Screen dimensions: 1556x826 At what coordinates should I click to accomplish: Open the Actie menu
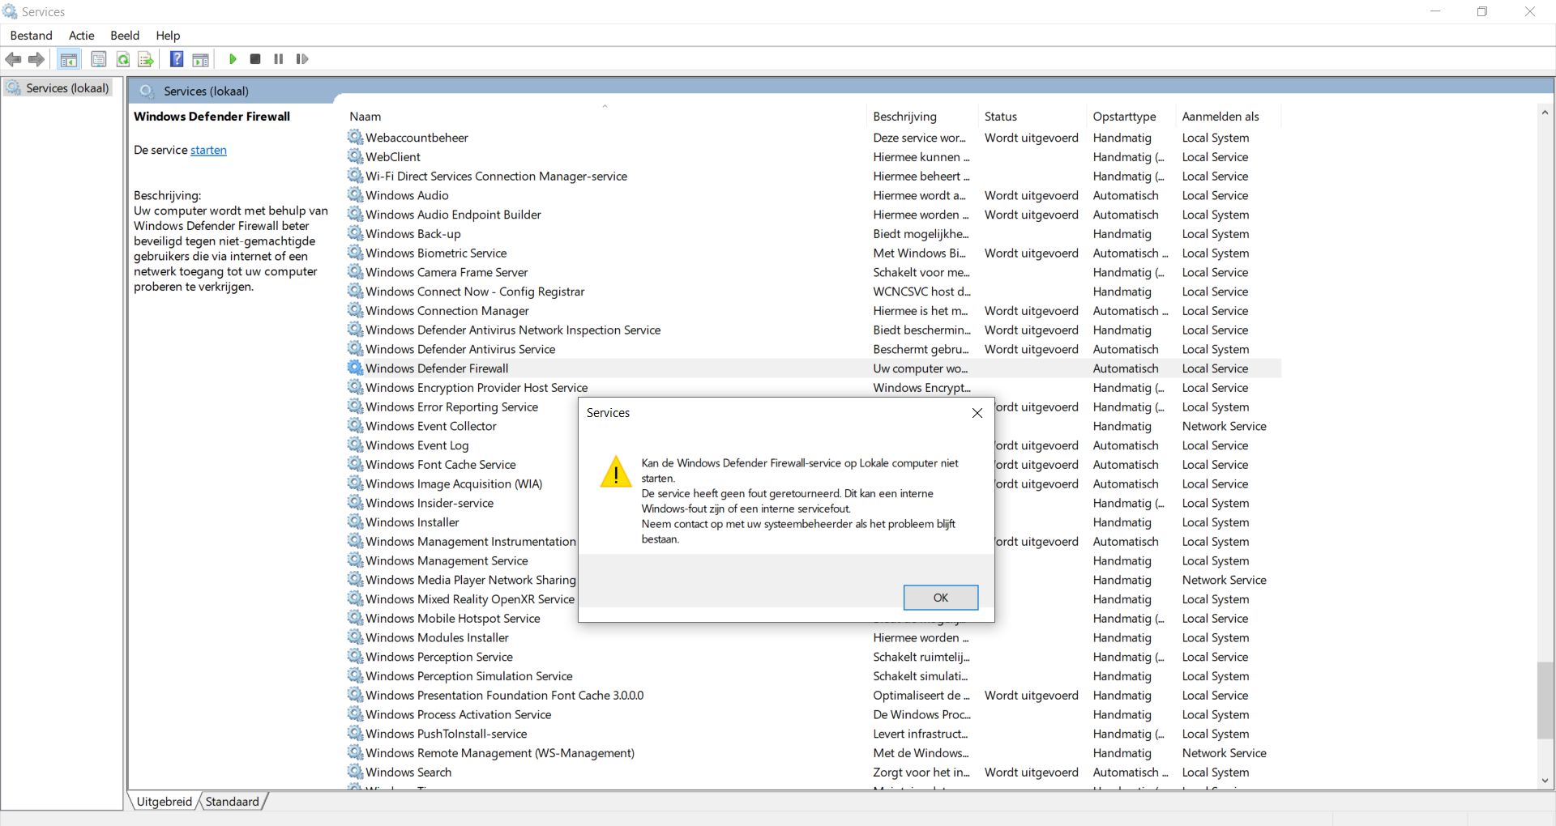tap(82, 36)
